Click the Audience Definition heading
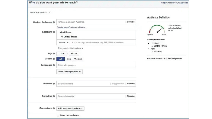212x119 pixels. [x=158, y=17]
